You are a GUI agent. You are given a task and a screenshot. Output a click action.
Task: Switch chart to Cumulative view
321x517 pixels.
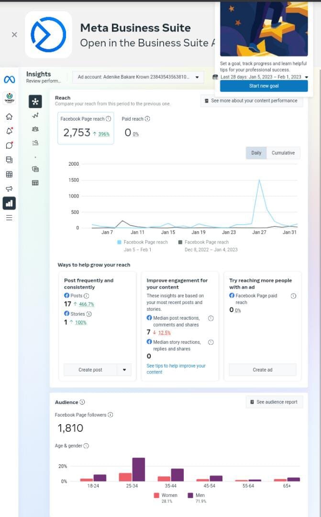(283, 153)
